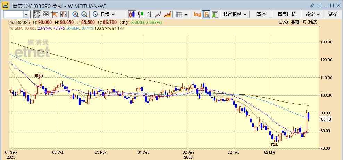Select the orange trend line drawing tool

[54, 15]
